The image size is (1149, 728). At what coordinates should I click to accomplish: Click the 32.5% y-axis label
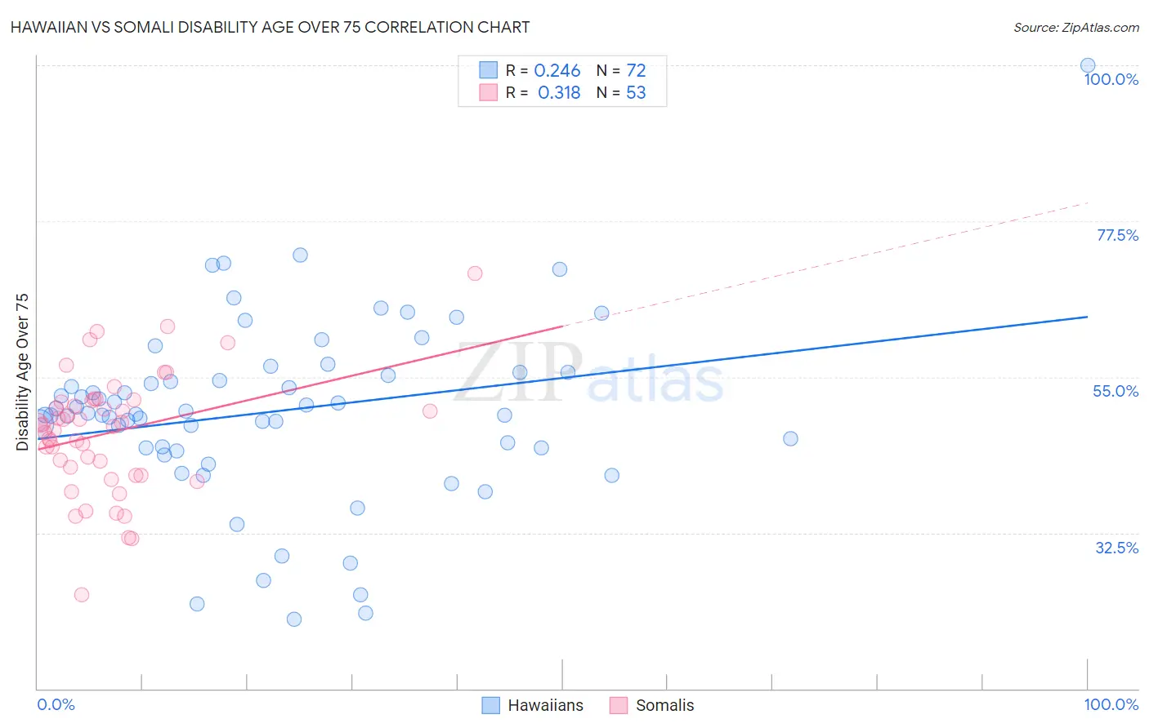pyautogui.click(x=1117, y=548)
